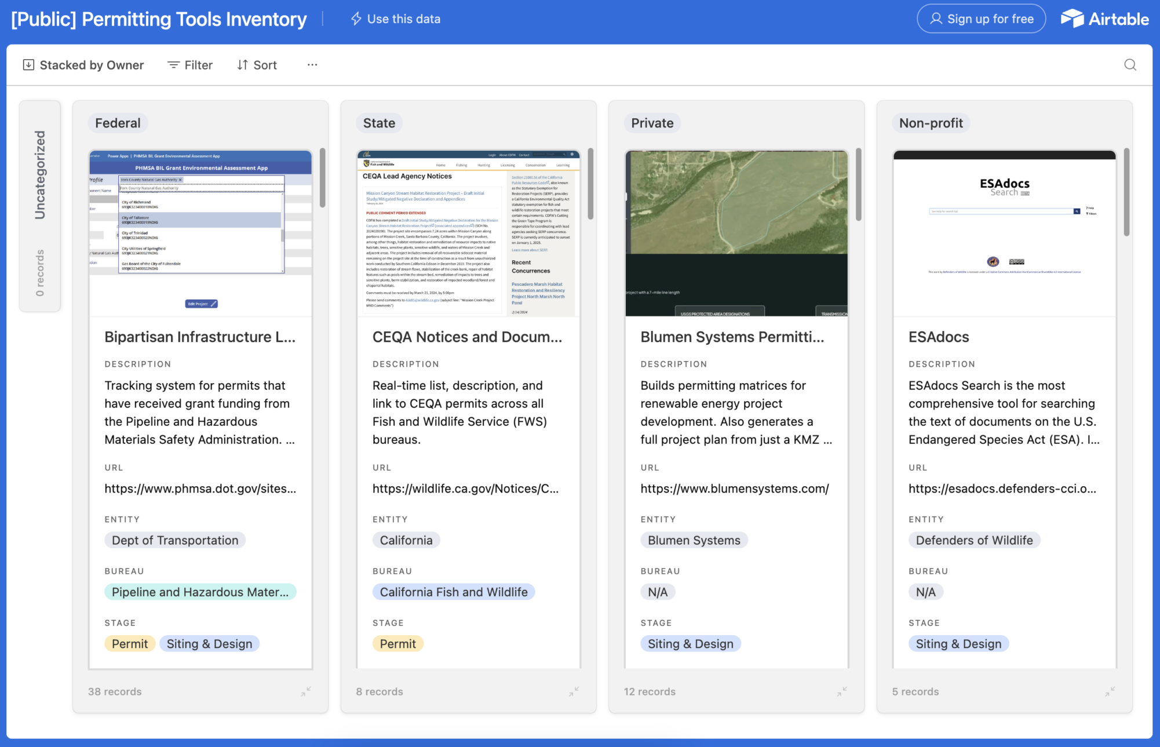1160x747 pixels.
Task: Collapse the Non-profit stack via the arrows icon
Action: [x=1110, y=691]
